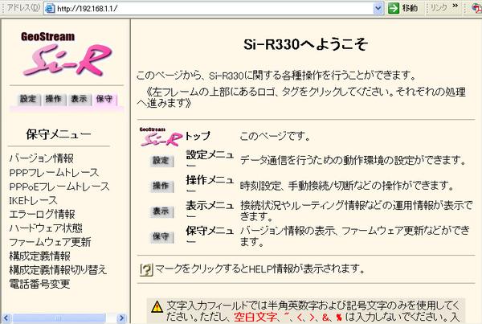Open IKEトレース link
This screenshot has height=324, width=482.
(x=33, y=200)
